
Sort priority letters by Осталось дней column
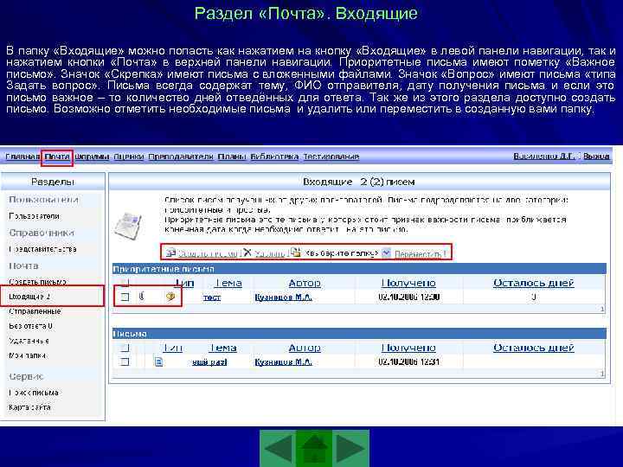coord(534,283)
